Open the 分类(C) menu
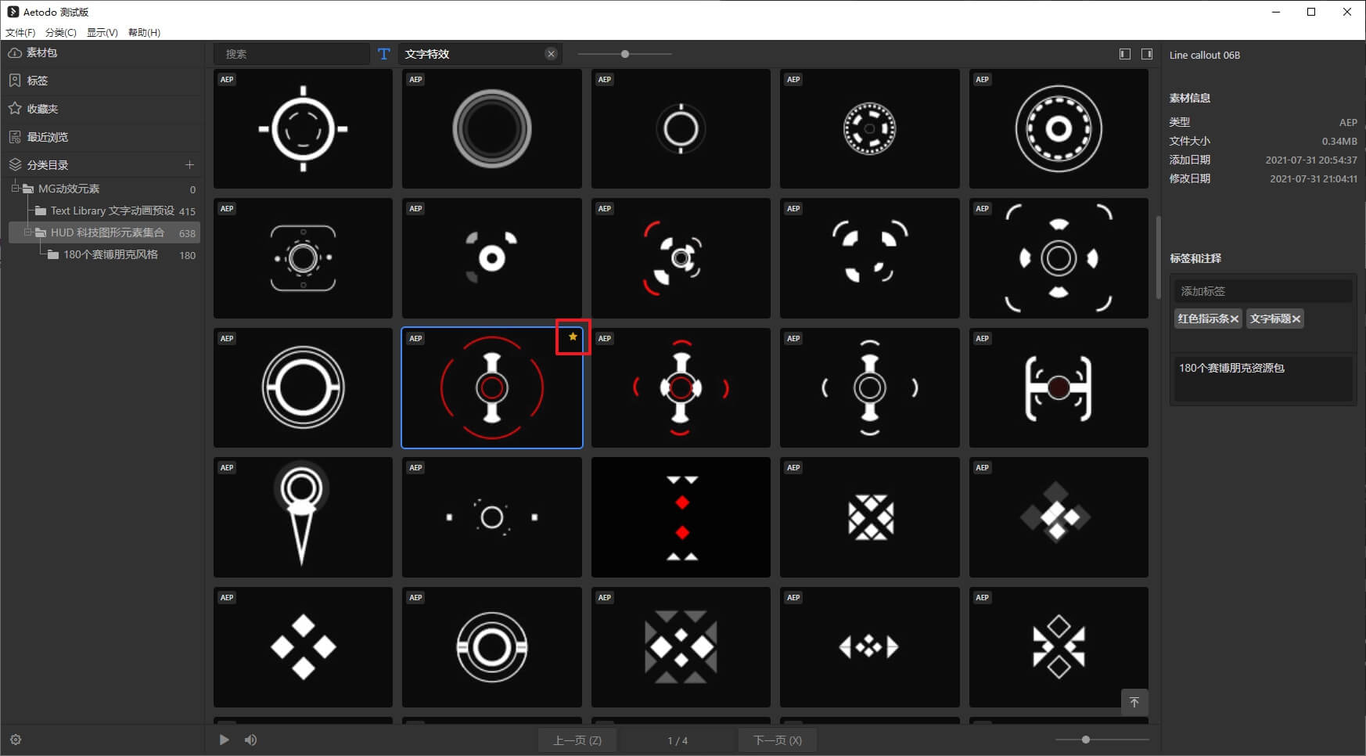The height and width of the screenshot is (756, 1366). pyautogui.click(x=61, y=32)
